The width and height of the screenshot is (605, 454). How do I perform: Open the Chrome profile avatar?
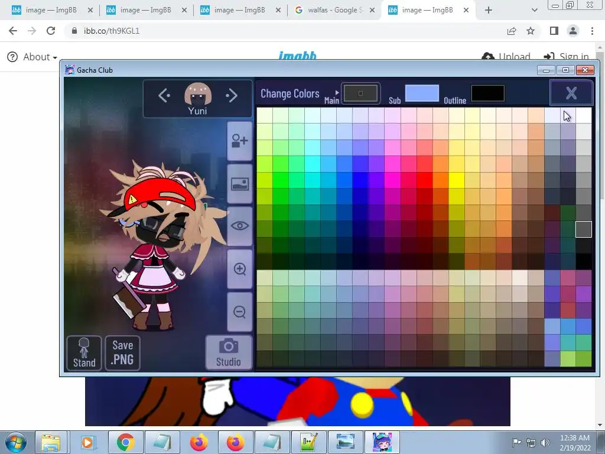(573, 31)
